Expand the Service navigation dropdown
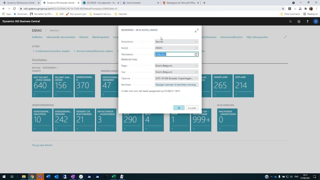Image resolution: width=320 pixels, height=180 pixels. pos(55,30)
